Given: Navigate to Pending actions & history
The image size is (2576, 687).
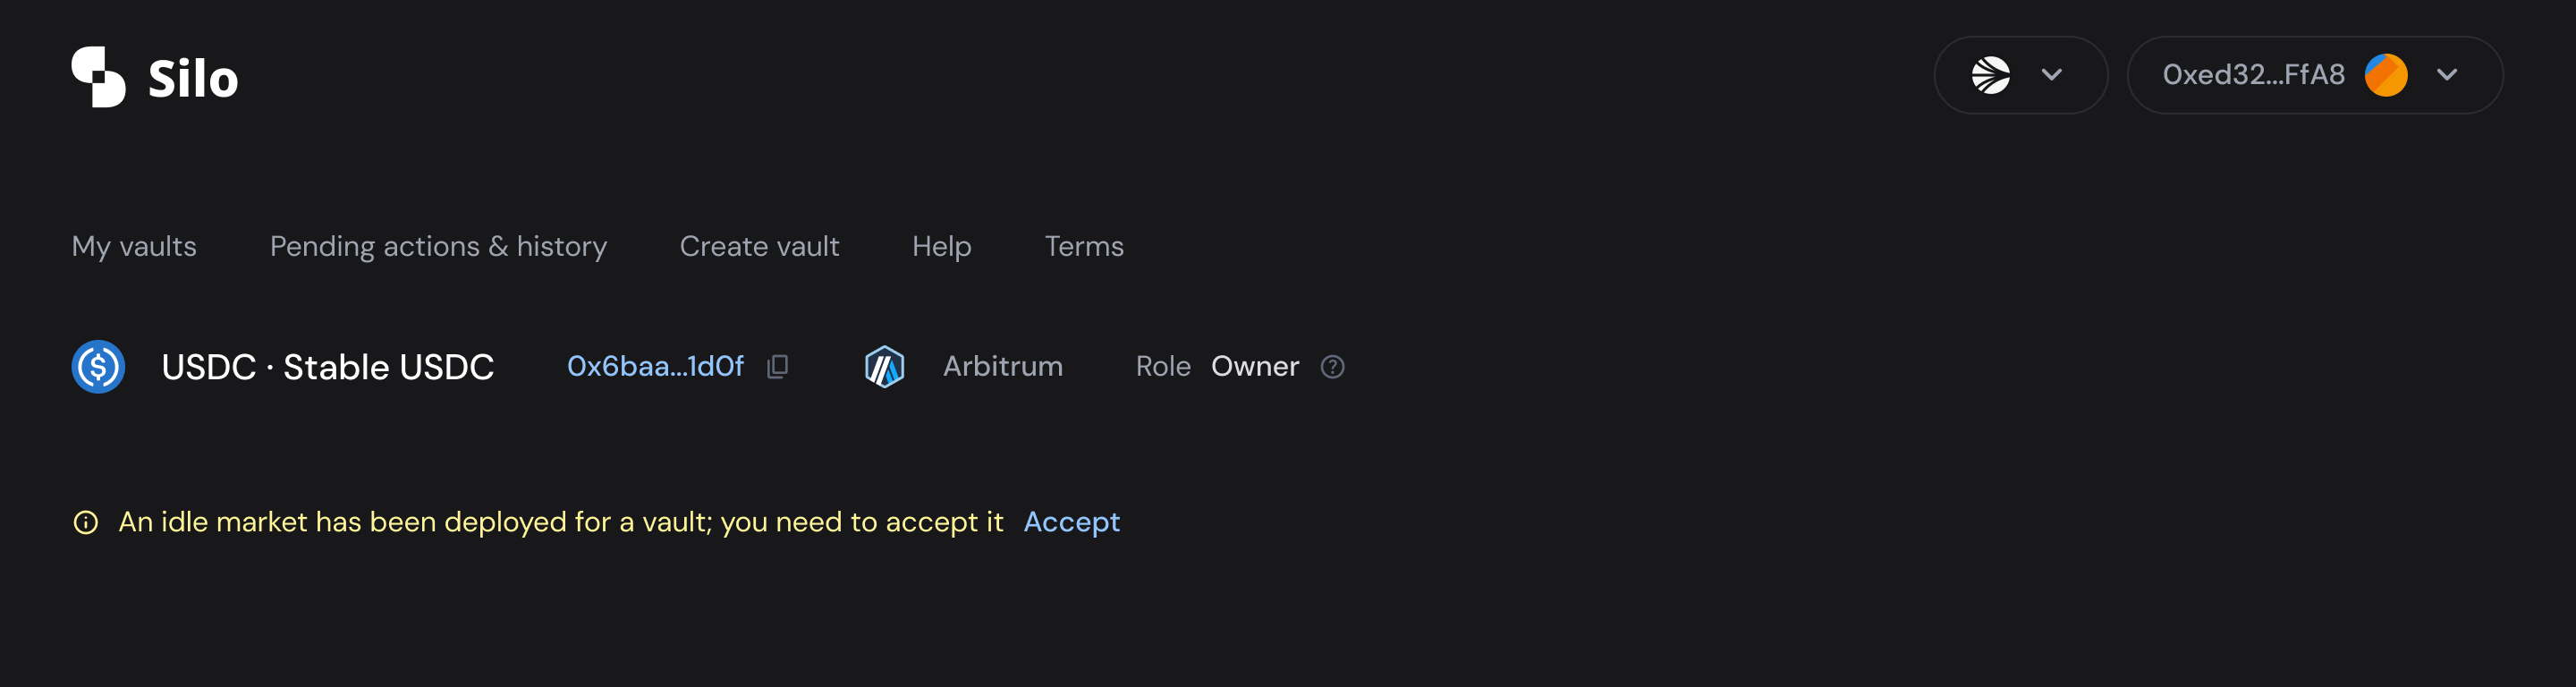Looking at the screenshot, I should coord(438,246).
